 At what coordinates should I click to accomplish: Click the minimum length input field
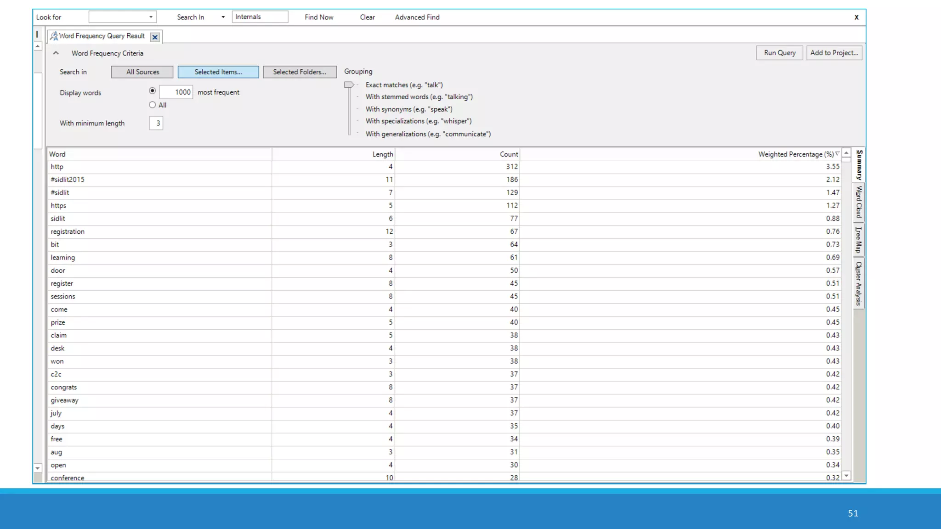156,123
